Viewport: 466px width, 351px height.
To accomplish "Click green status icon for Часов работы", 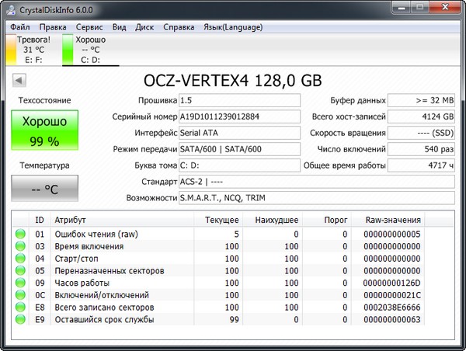I will click(19, 283).
